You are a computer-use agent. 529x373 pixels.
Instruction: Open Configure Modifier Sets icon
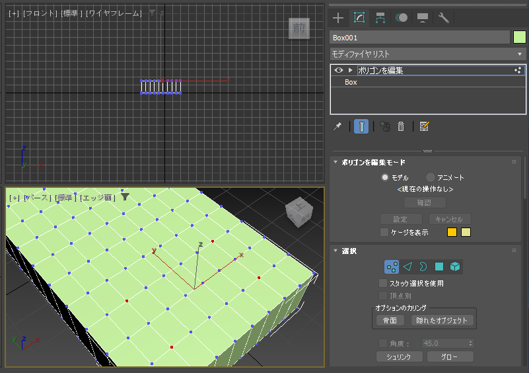click(424, 126)
